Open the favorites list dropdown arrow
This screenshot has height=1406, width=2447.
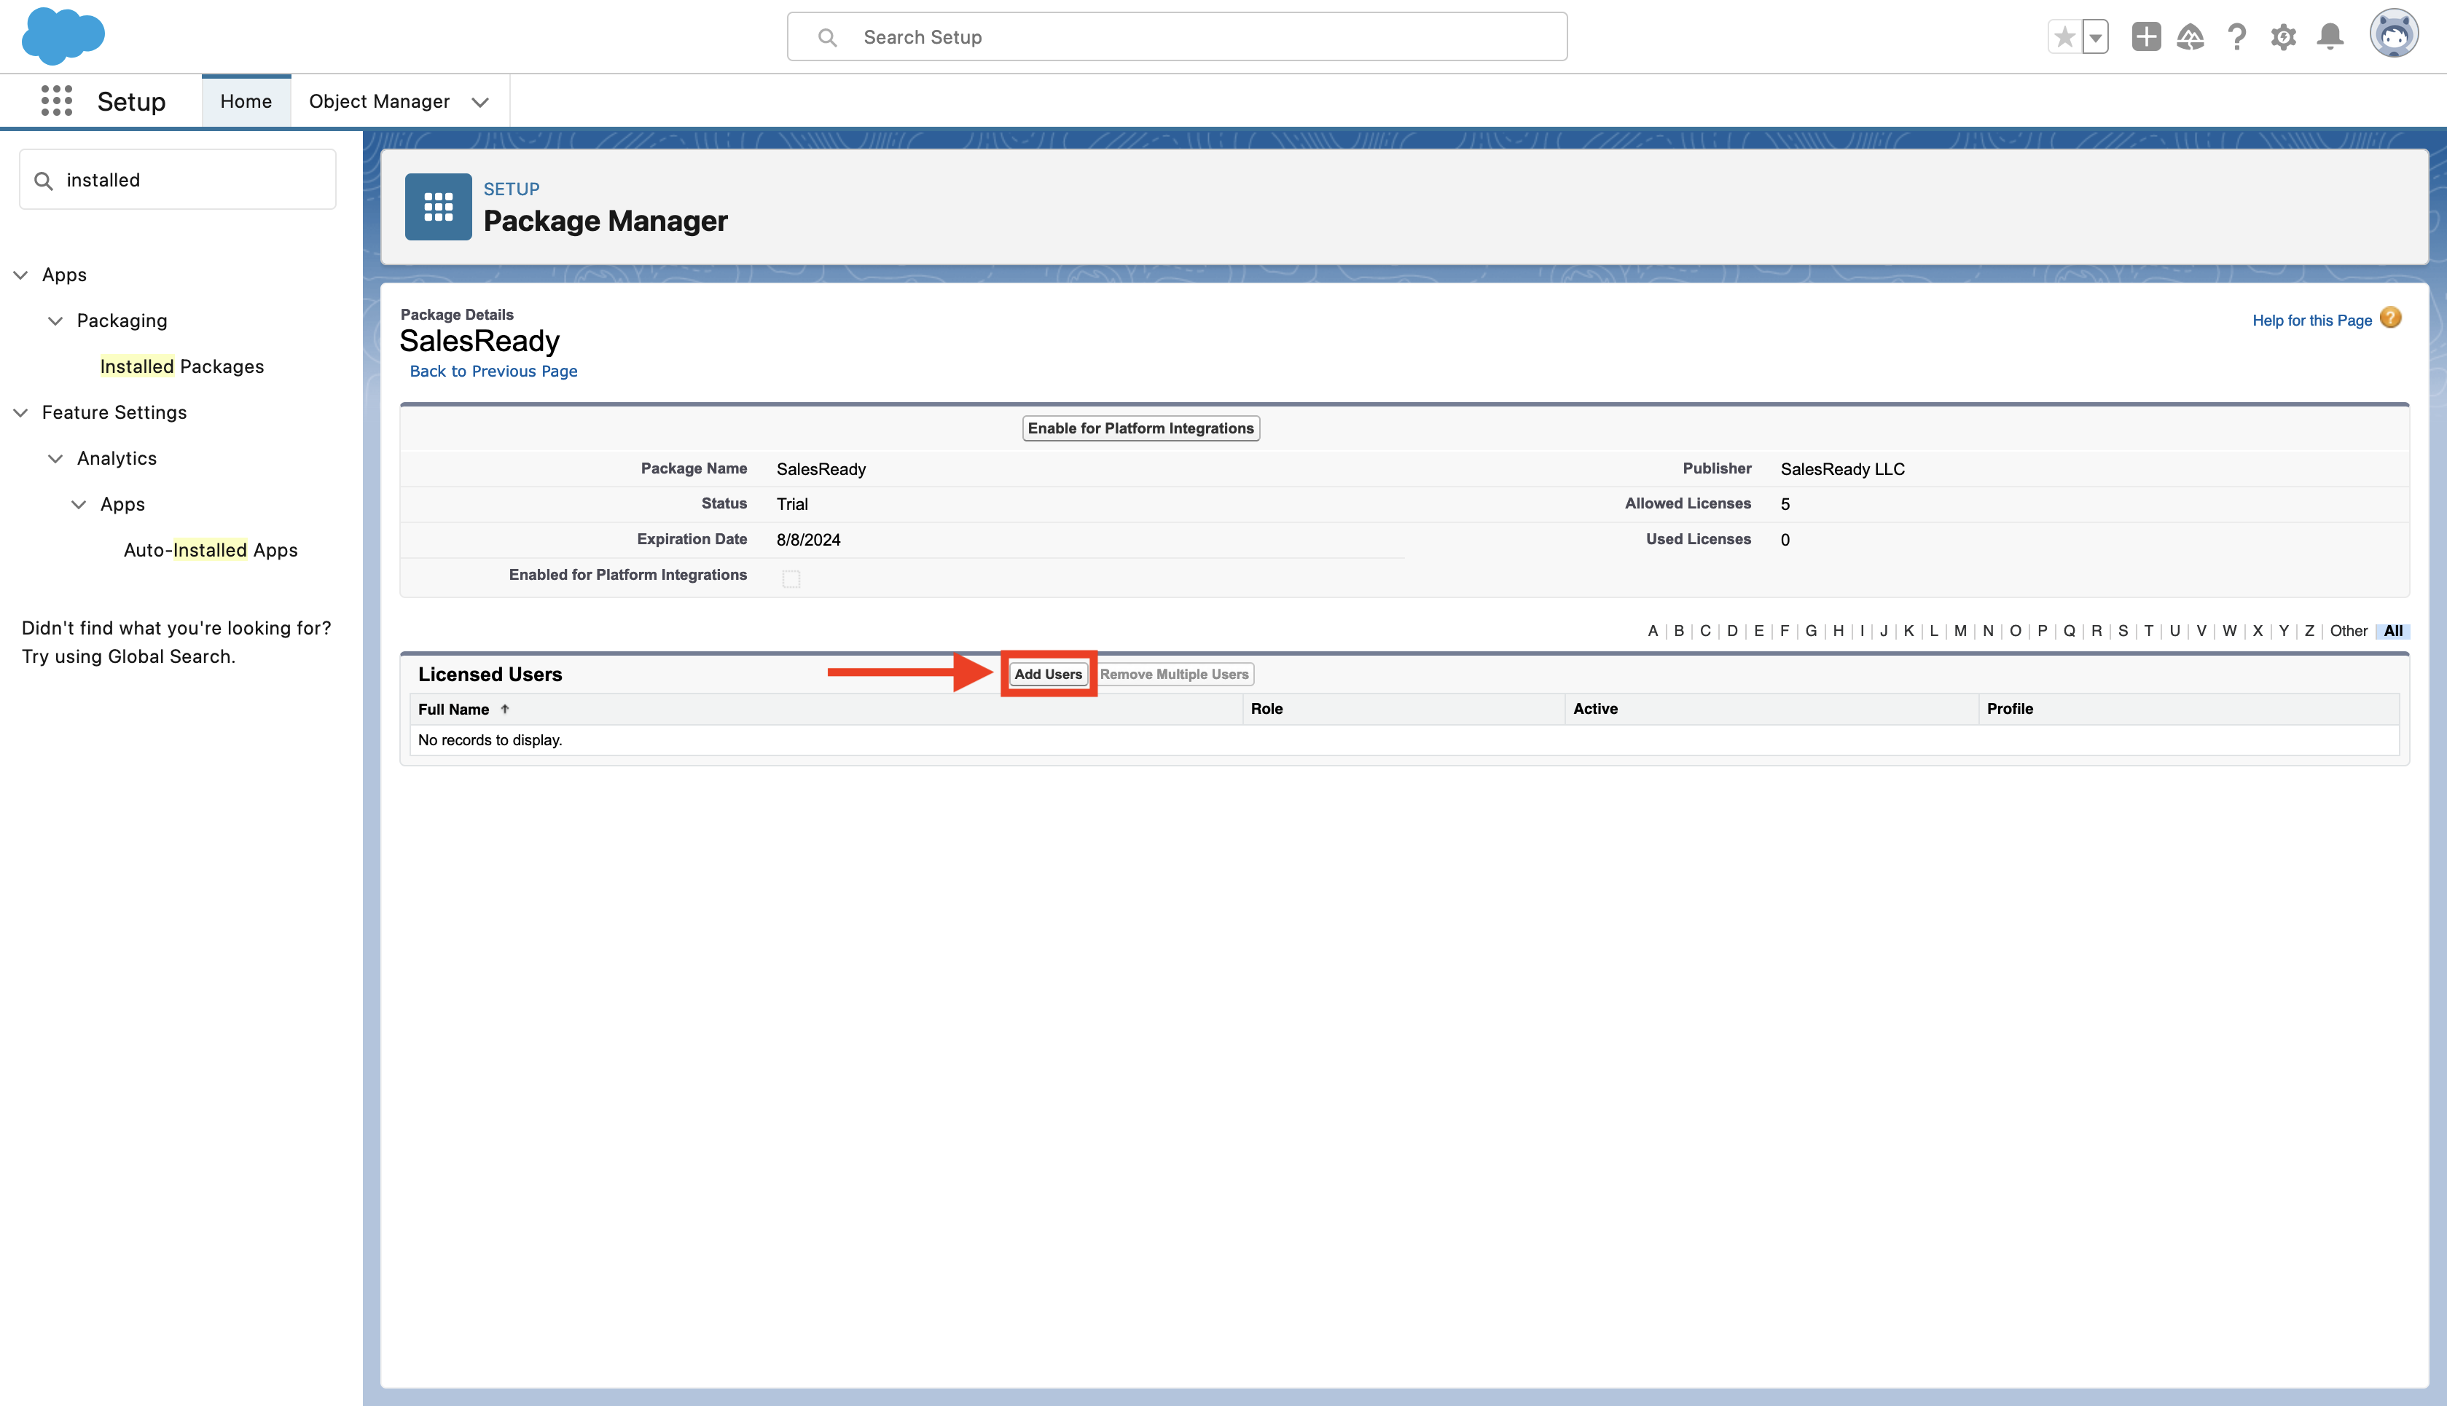tap(2096, 38)
